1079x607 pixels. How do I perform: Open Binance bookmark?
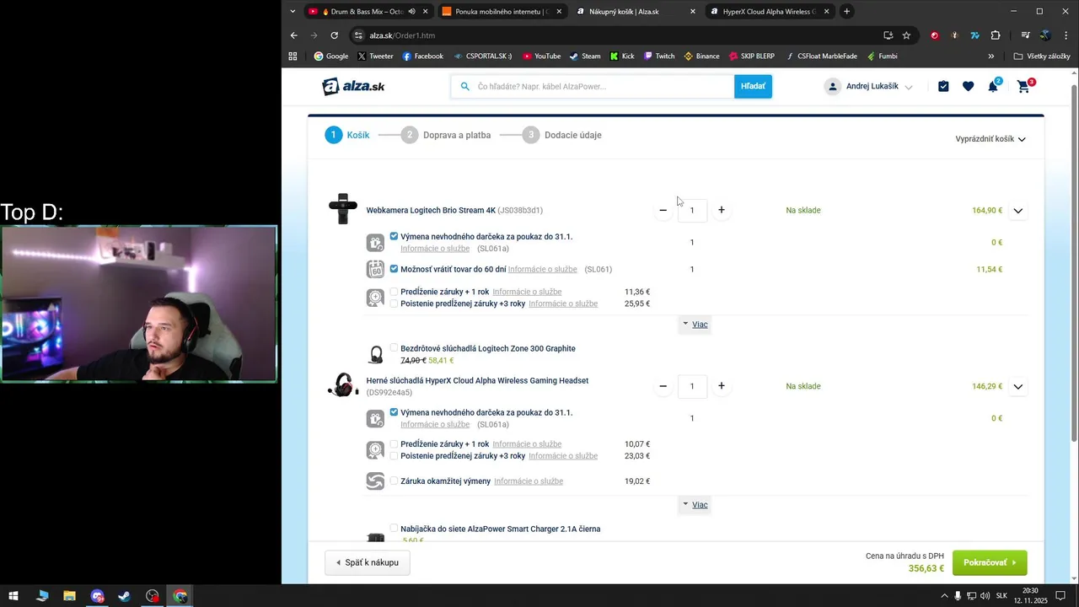point(701,56)
